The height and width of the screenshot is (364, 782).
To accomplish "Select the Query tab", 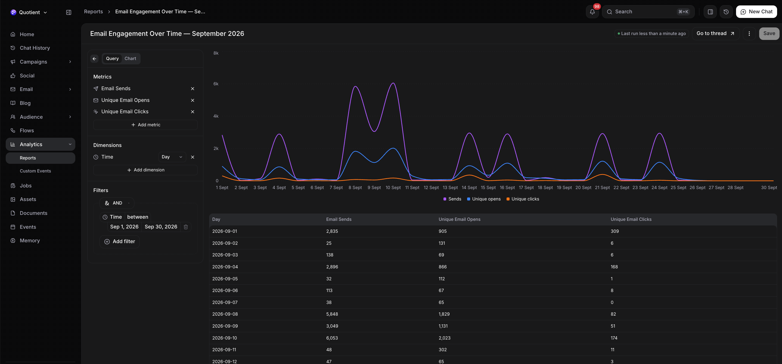I will click(x=112, y=59).
